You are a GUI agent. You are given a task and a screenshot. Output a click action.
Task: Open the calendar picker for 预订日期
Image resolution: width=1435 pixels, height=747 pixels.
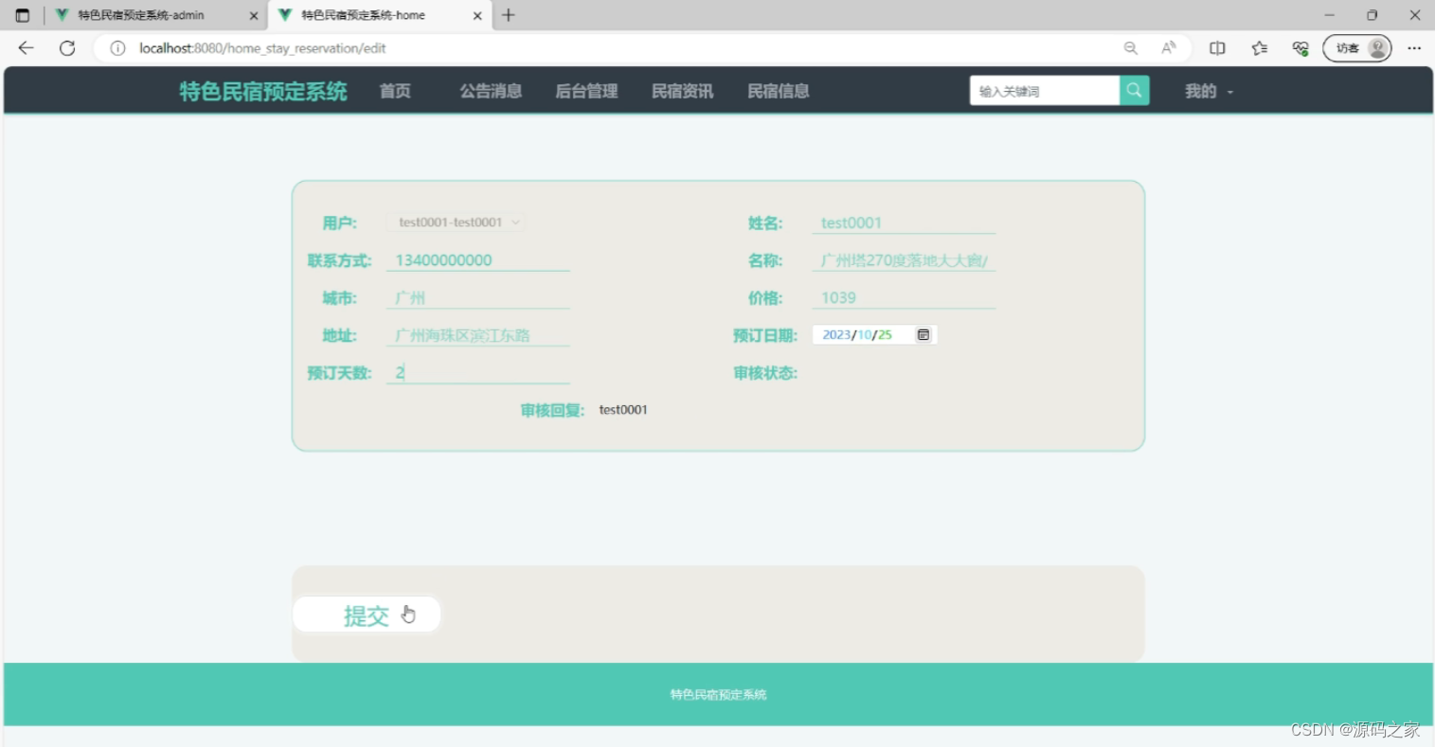coord(923,334)
